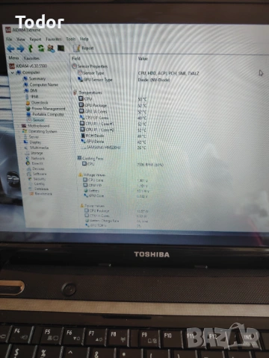Click the Value column header

point(143,59)
